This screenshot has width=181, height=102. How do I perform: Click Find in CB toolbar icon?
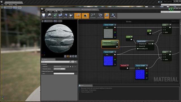pos(49,16)
